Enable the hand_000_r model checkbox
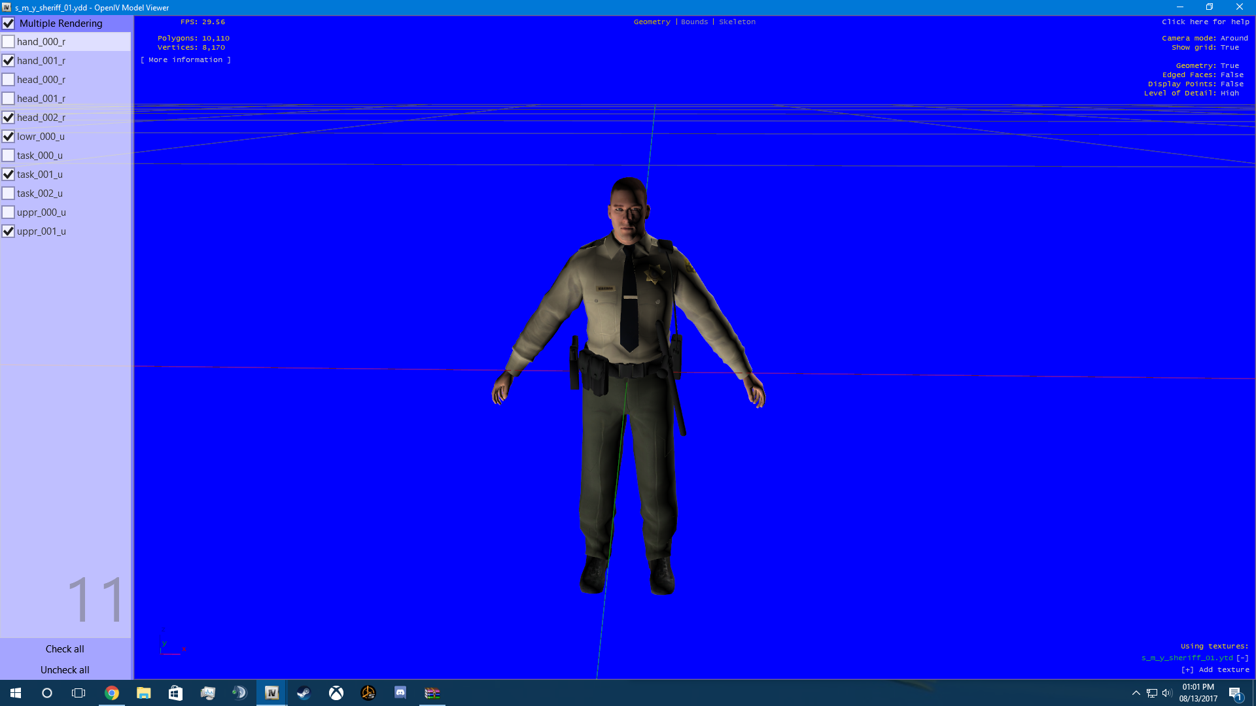 [9, 42]
